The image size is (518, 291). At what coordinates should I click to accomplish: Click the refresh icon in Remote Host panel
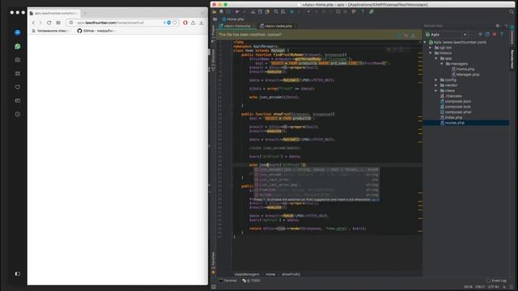(487, 34)
